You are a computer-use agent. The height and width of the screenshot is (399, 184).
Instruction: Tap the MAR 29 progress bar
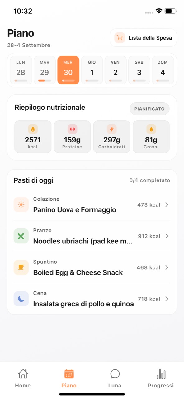coord(45,80)
